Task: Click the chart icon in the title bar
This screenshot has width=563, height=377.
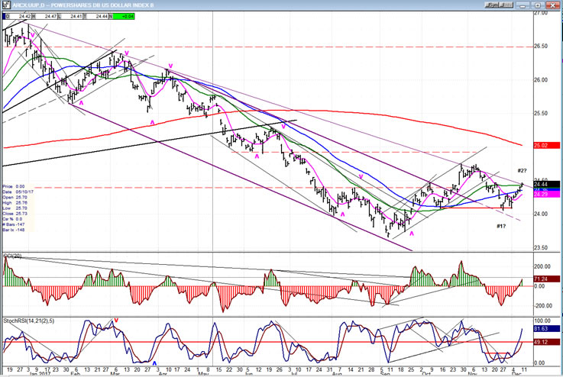Action: coord(5,4)
